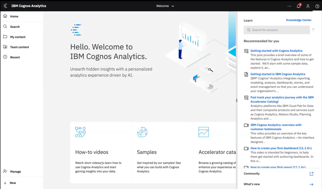Open Getting started with Cognos Analytics article
The height and width of the screenshot is (189, 322).
pyautogui.click(x=276, y=51)
